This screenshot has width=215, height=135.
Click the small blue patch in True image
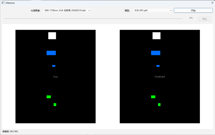coord(54,66)
